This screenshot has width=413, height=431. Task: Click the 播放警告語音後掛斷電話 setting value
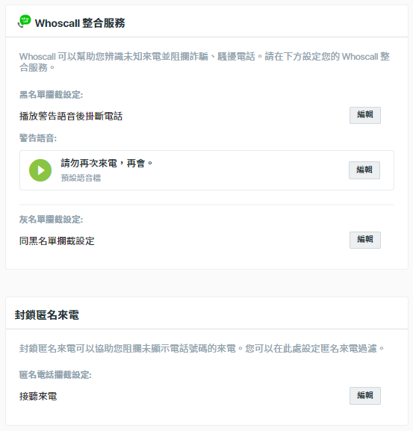(71, 117)
